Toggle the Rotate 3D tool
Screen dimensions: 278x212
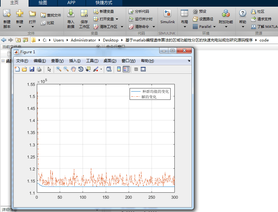[81, 69]
